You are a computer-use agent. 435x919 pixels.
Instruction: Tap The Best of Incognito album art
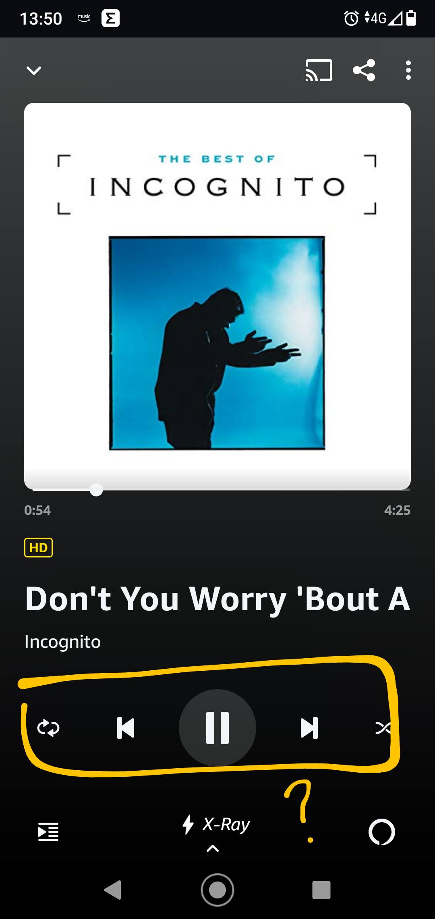[x=217, y=296]
